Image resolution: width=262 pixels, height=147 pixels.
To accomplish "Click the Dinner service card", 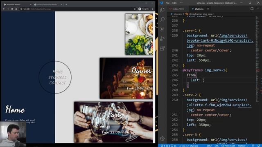I will pyautogui.click(x=126, y=78).
